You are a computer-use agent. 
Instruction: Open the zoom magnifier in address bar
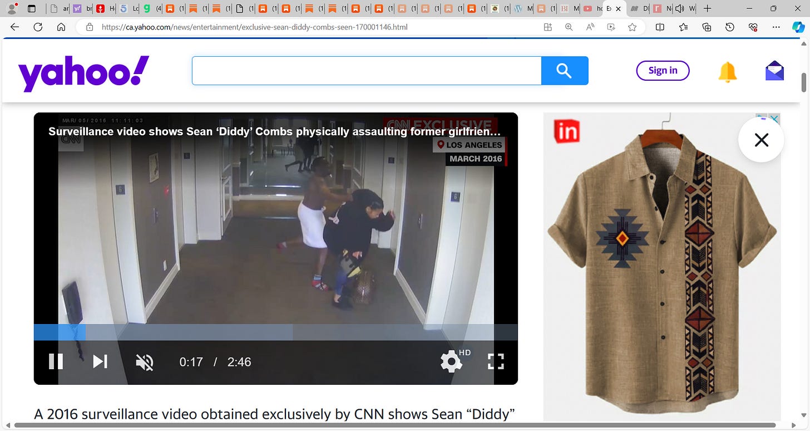569,27
